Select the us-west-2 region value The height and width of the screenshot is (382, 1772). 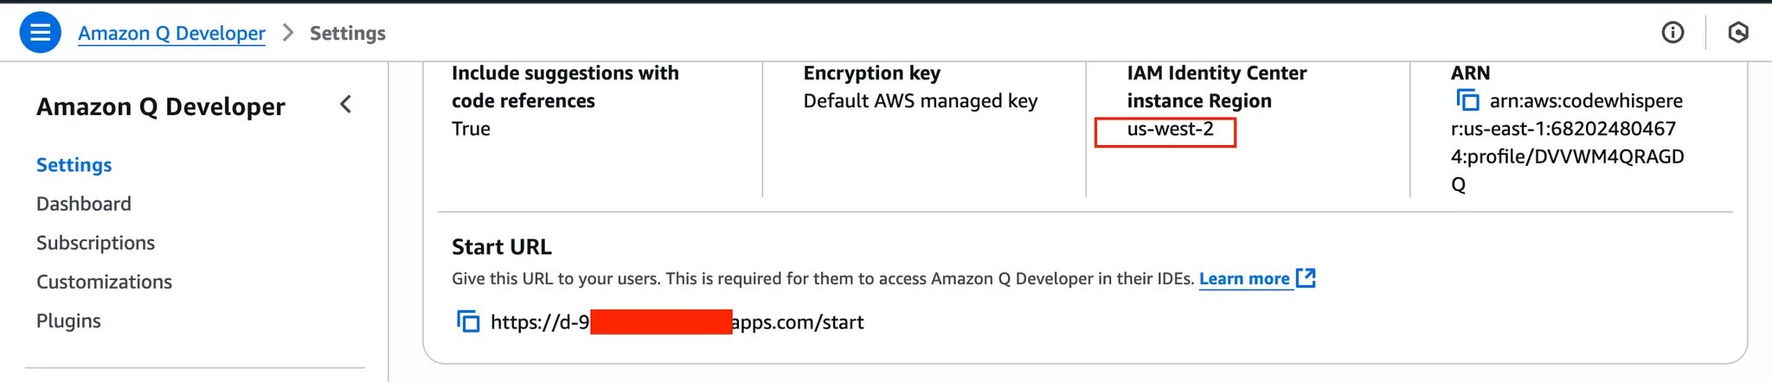pos(1170,129)
